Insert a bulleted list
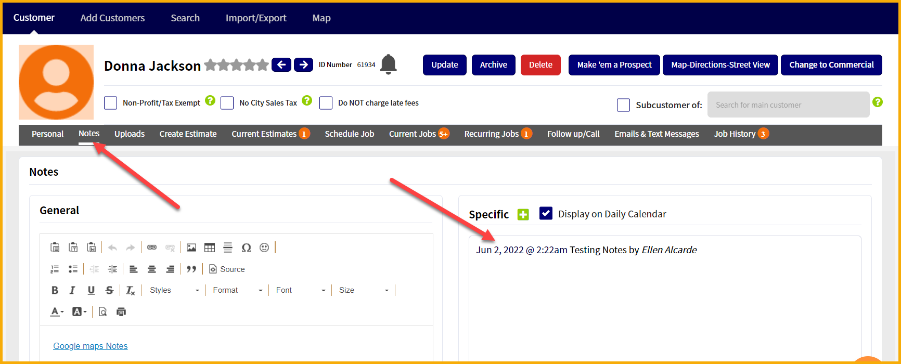Viewport: 901px width, 364px height. [x=73, y=269]
